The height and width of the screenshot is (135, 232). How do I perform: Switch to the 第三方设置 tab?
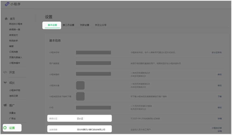(x=68, y=25)
